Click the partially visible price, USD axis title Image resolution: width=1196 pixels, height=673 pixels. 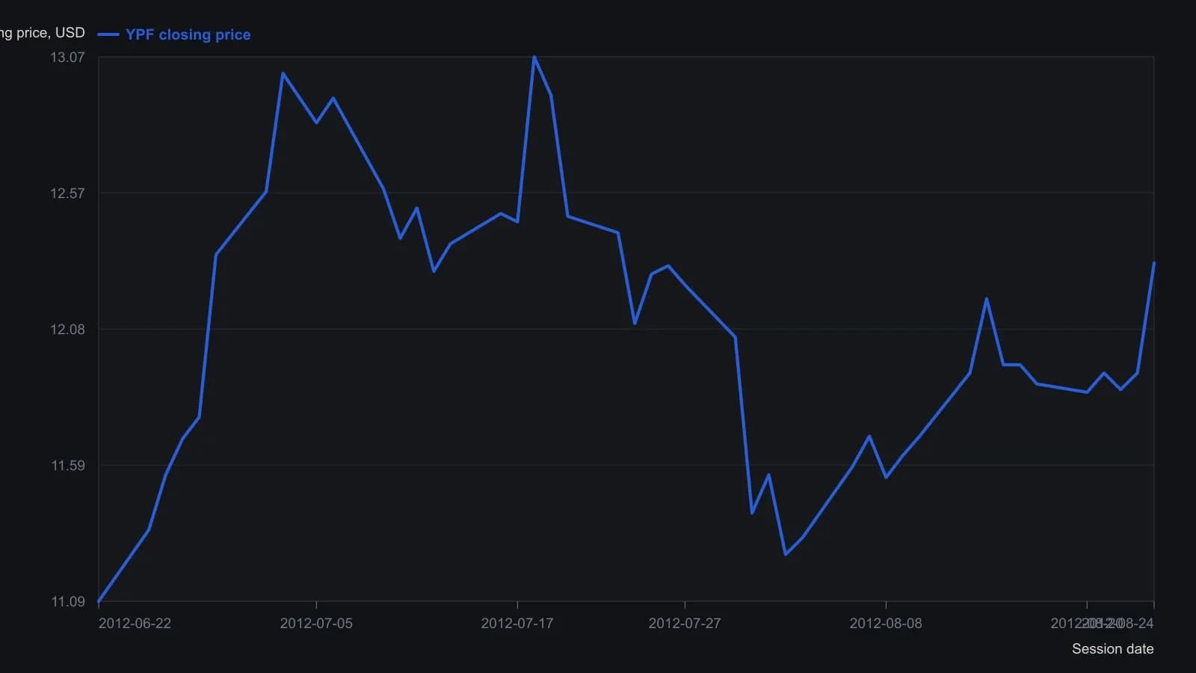pos(43,33)
